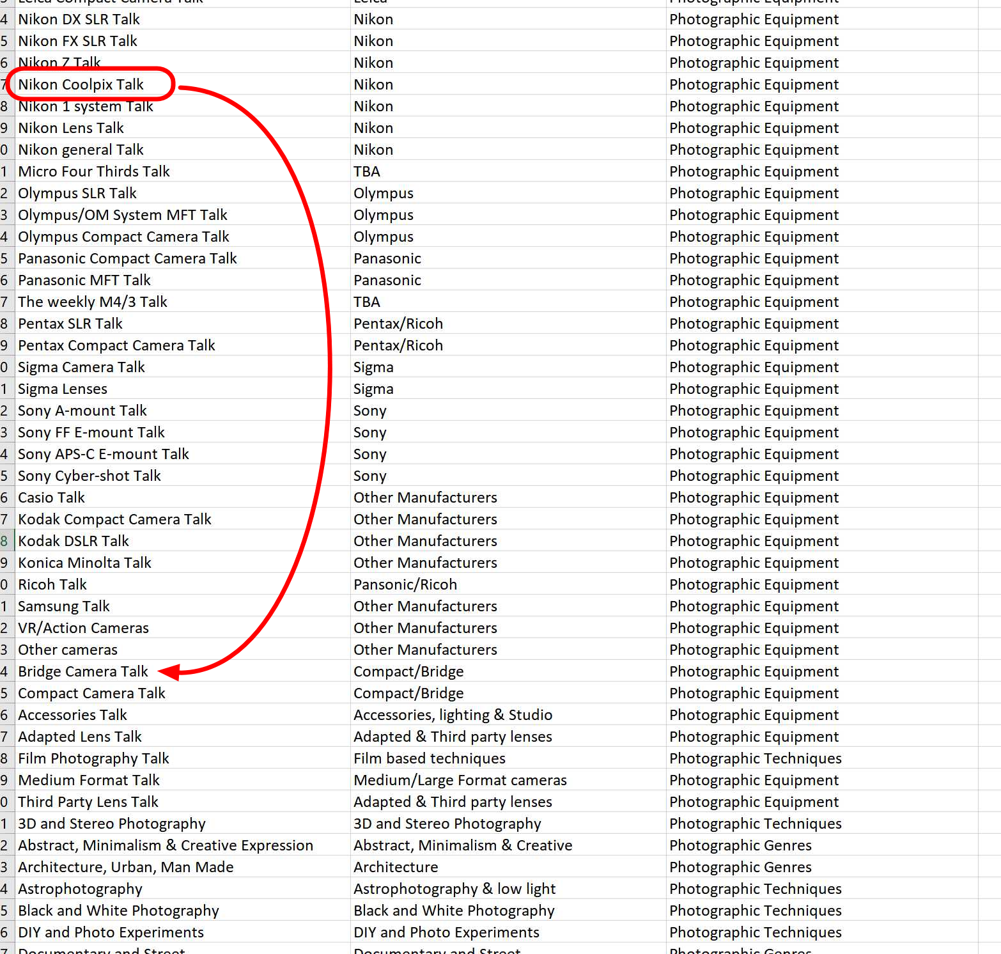Viewport: 1001px width, 954px height.
Task: Click the 'Micro Four Thirds Talk' cell
Action: click(182, 171)
